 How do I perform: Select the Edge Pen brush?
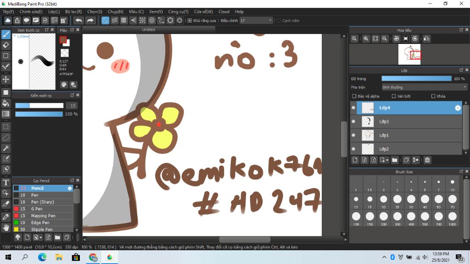click(43, 223)
